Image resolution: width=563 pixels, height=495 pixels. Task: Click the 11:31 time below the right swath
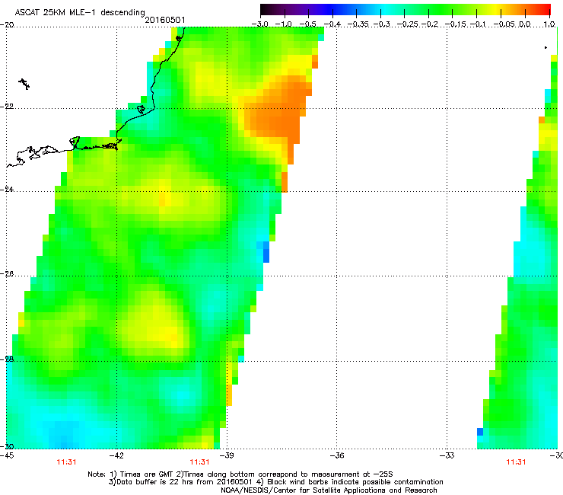tap(516, 462)
